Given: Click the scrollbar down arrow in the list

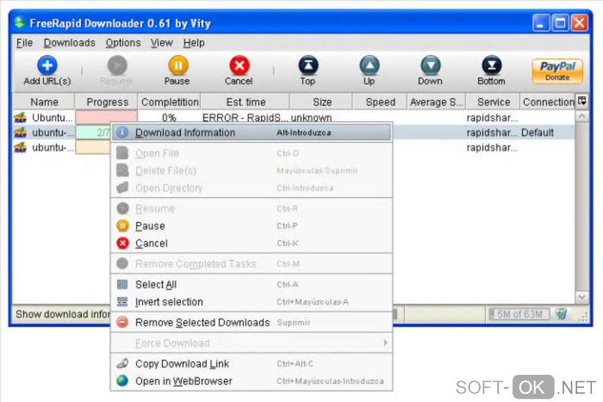Looking at the screenshot, I should click(582, 297).
